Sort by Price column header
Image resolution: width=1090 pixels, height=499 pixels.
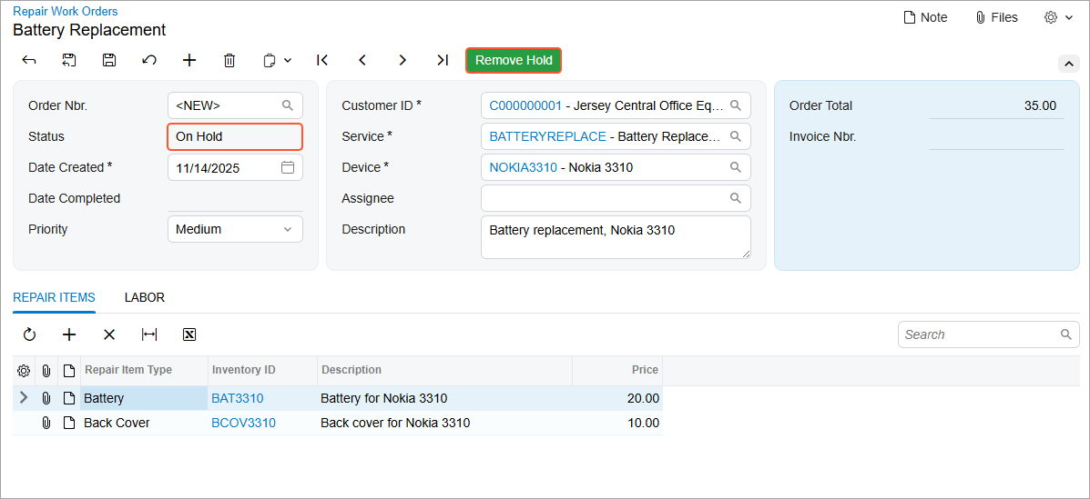click(x=617, y=371)
